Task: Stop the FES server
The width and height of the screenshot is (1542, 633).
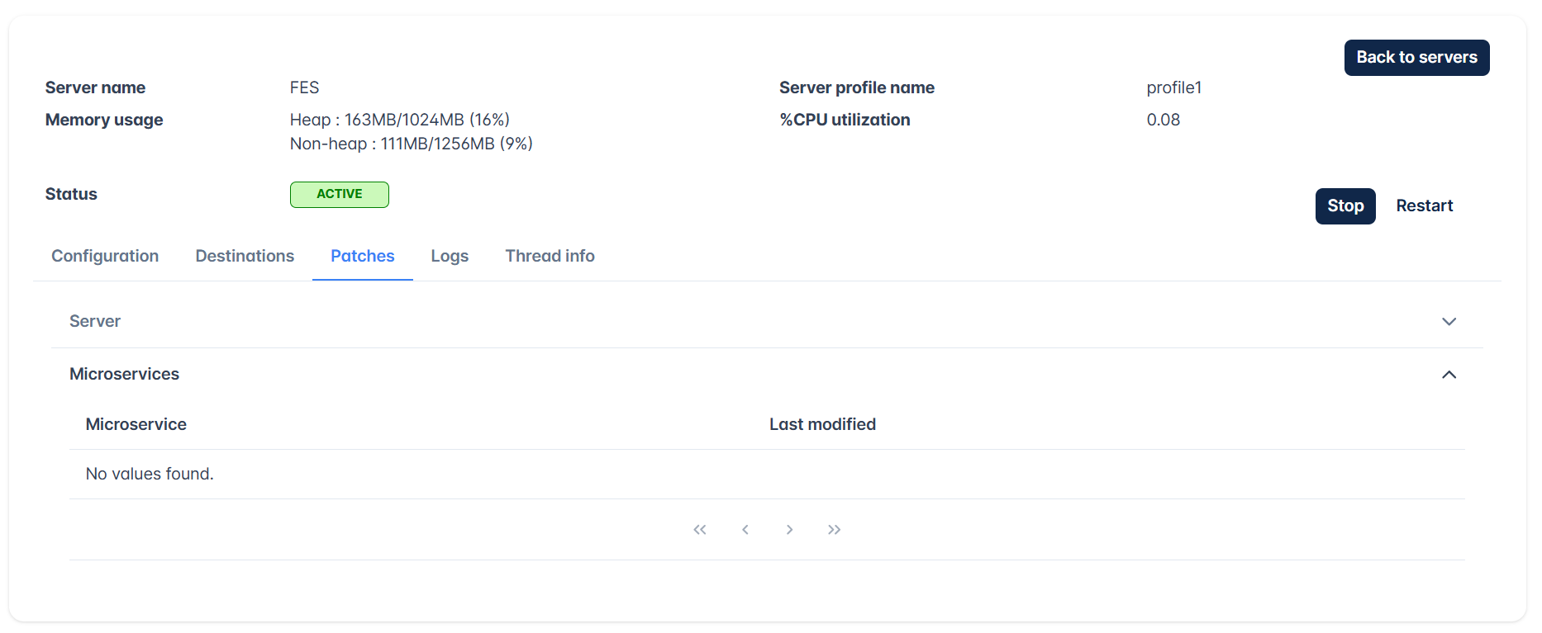Action: 1345,206
